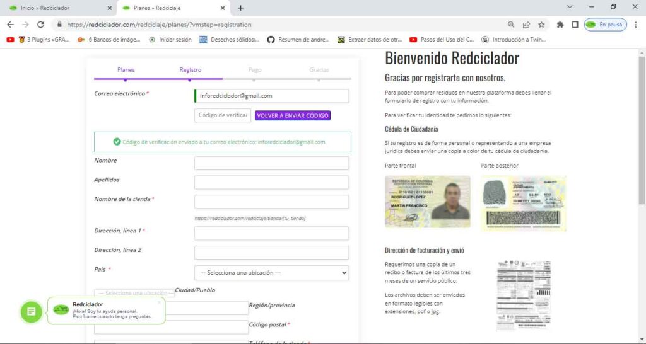Click the share page icon in address bar

(x=526, y=25)
